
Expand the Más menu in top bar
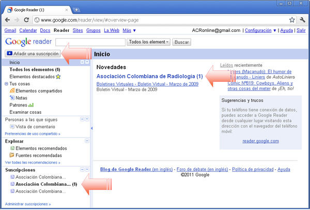tap(130, 30)
